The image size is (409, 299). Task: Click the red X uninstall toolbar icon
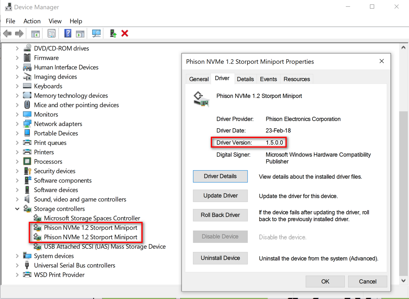[x=125, y=33]
